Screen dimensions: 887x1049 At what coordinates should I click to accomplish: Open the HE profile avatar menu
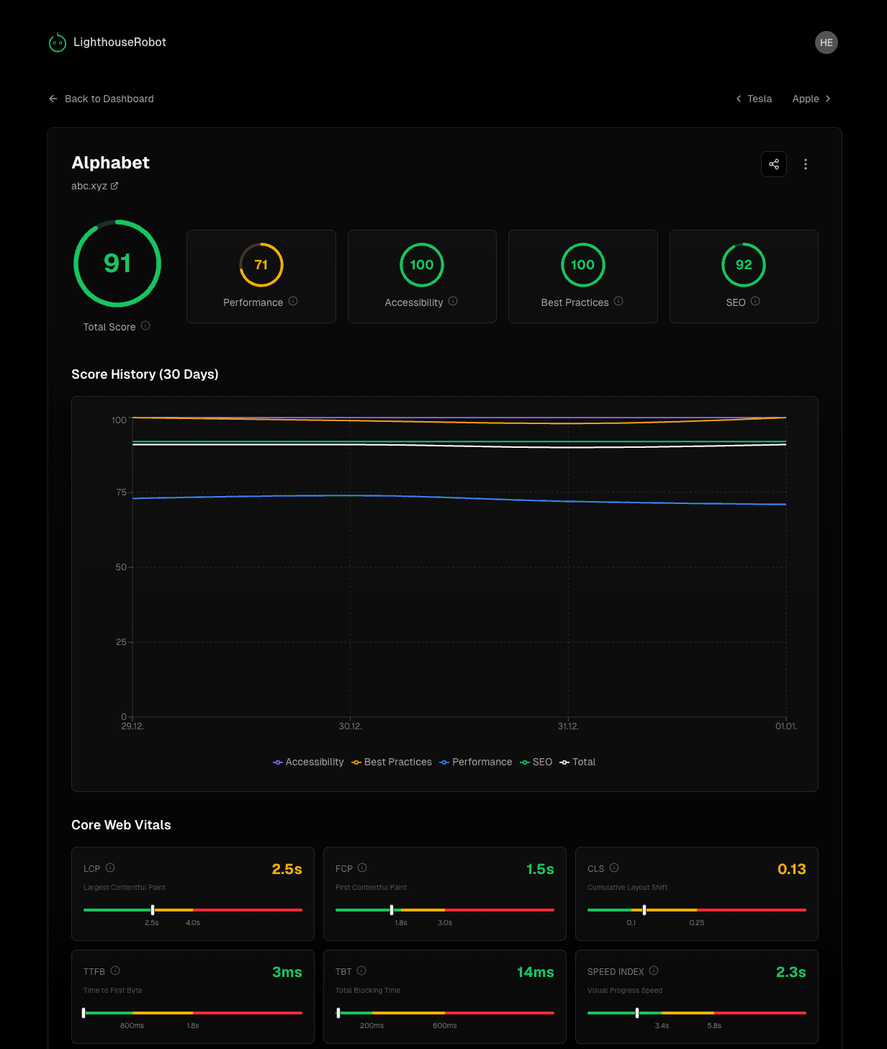pyautogui.click(x=826, y=42)
